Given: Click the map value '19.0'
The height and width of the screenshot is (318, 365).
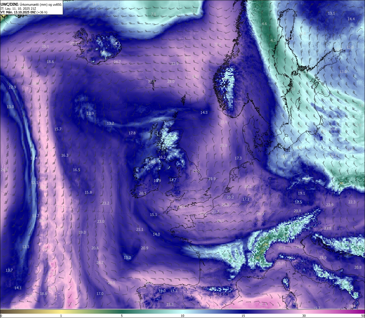Looking at the screenshot, I should 82,232.
